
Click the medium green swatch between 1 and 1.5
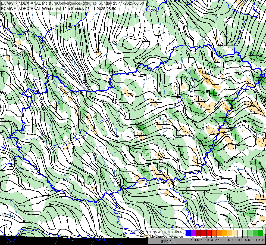[x=255, y=233]
